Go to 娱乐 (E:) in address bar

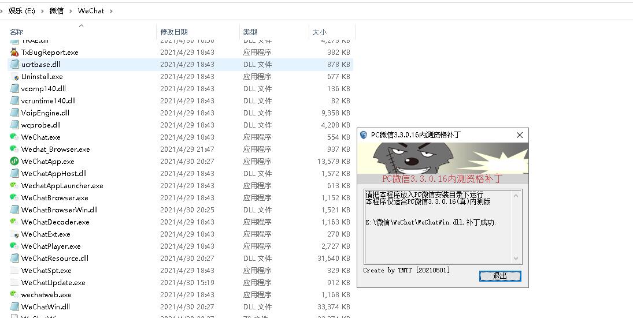(22, 11)
